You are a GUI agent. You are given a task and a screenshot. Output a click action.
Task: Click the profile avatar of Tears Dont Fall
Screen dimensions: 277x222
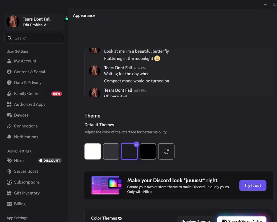(x=13, y=22)
